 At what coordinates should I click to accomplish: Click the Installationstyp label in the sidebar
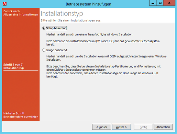click(x=14, y=68)
